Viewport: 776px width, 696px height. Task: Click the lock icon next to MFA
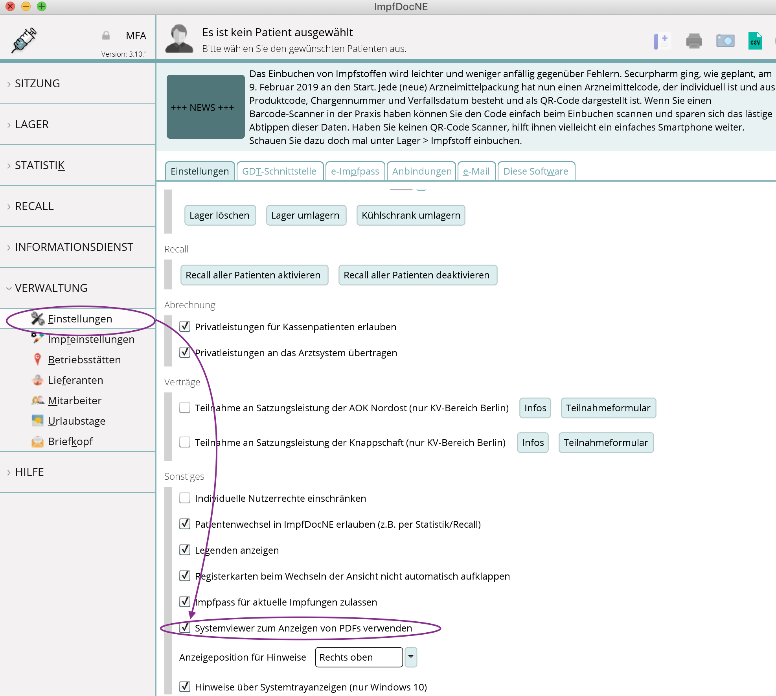(x=106, y=36)
